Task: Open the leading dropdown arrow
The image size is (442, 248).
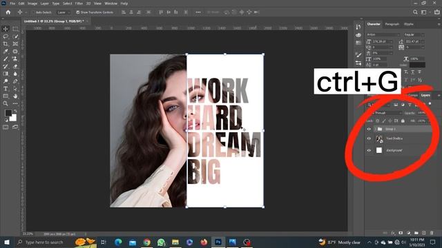Action: click(x=422, y=41)
